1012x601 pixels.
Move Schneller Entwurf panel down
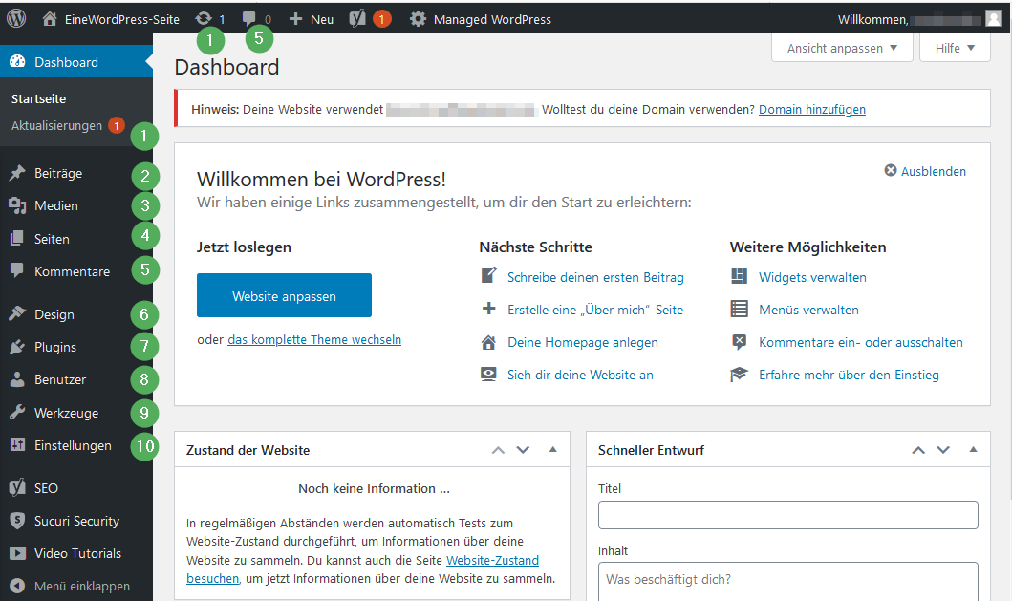pyautogui.click(x=943, y=450)
